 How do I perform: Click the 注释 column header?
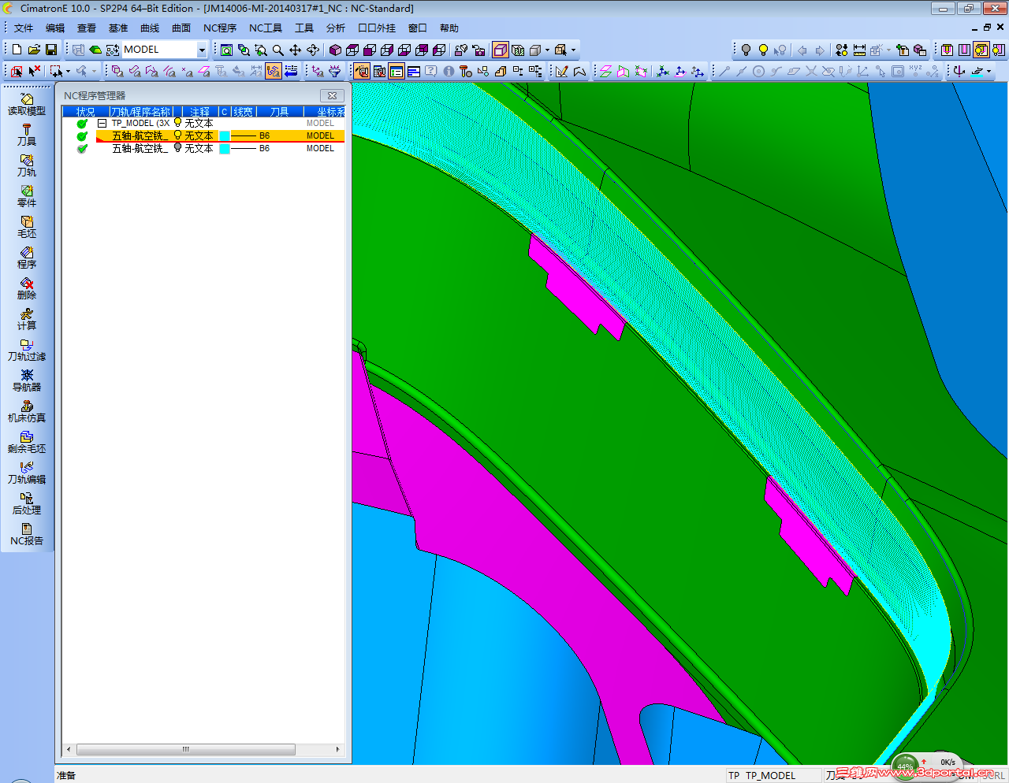click(200, 112)
